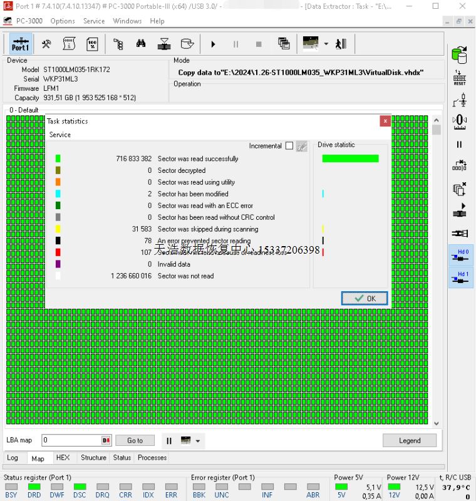
Task: Click the disk copy icon at top right
Action: tap(460, 56)
